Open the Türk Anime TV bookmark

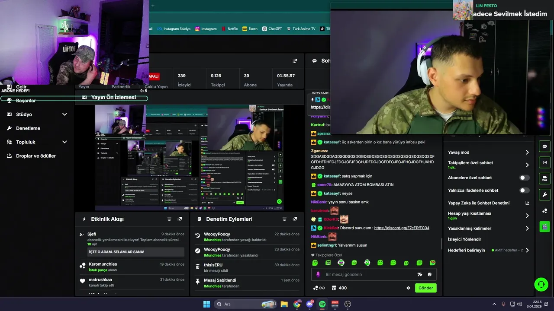click(x=301, y=29)
